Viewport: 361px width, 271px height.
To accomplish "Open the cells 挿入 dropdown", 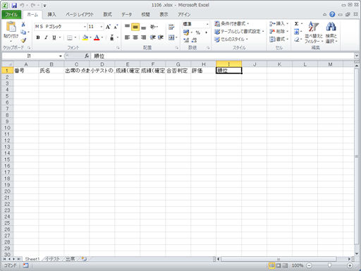I will (x=279, y=24).
